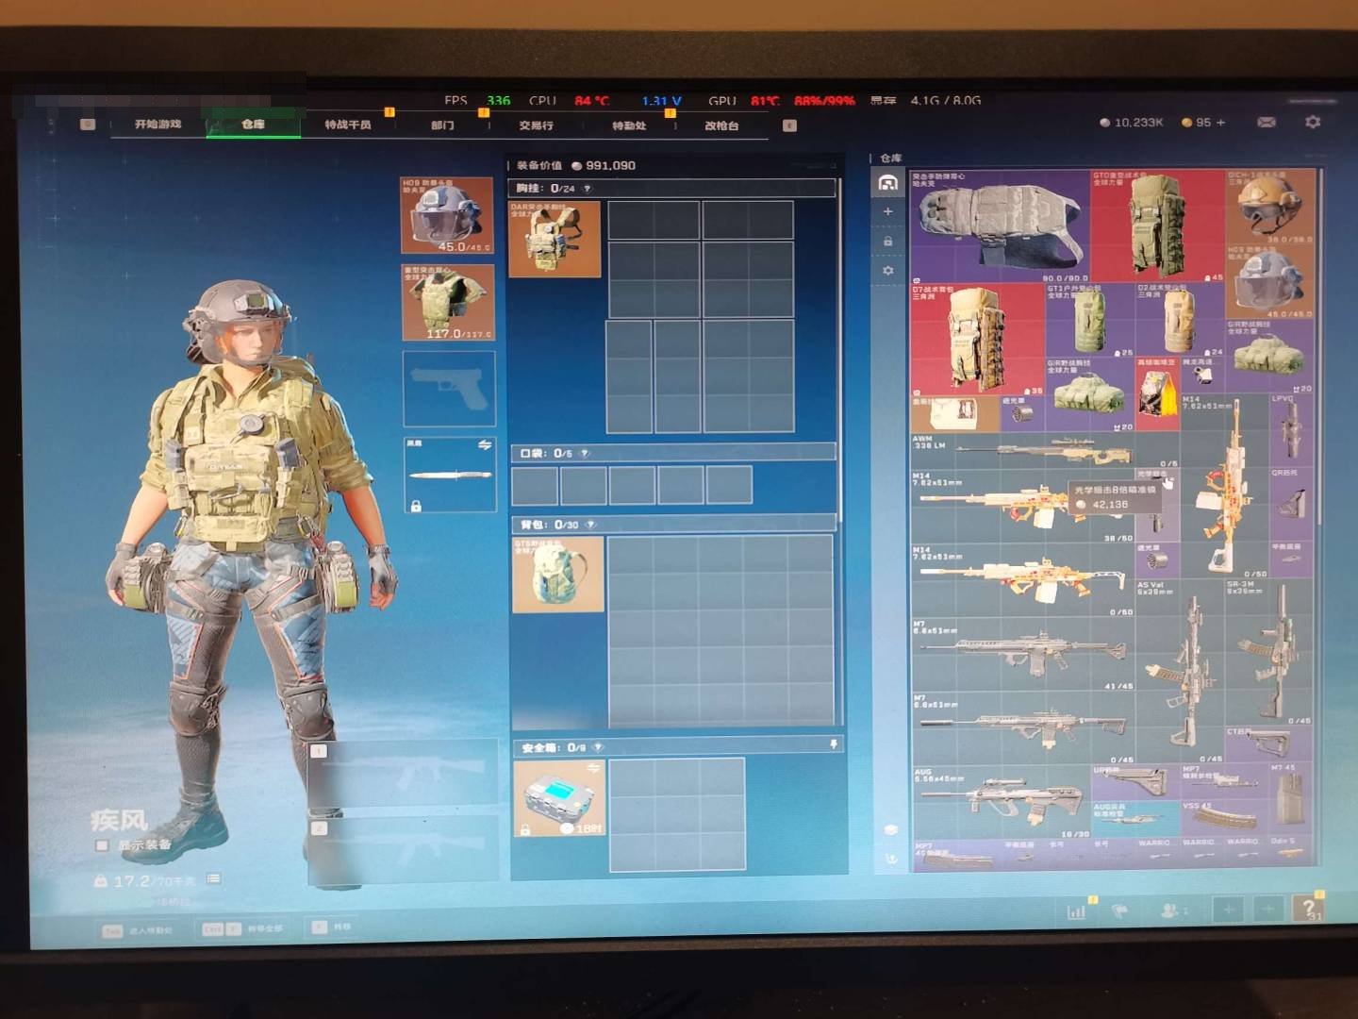The width and height of the screenshot is (1358, 1019).
Task: Open the 交易行 (Auction House) tab
Action: point(536,125)
